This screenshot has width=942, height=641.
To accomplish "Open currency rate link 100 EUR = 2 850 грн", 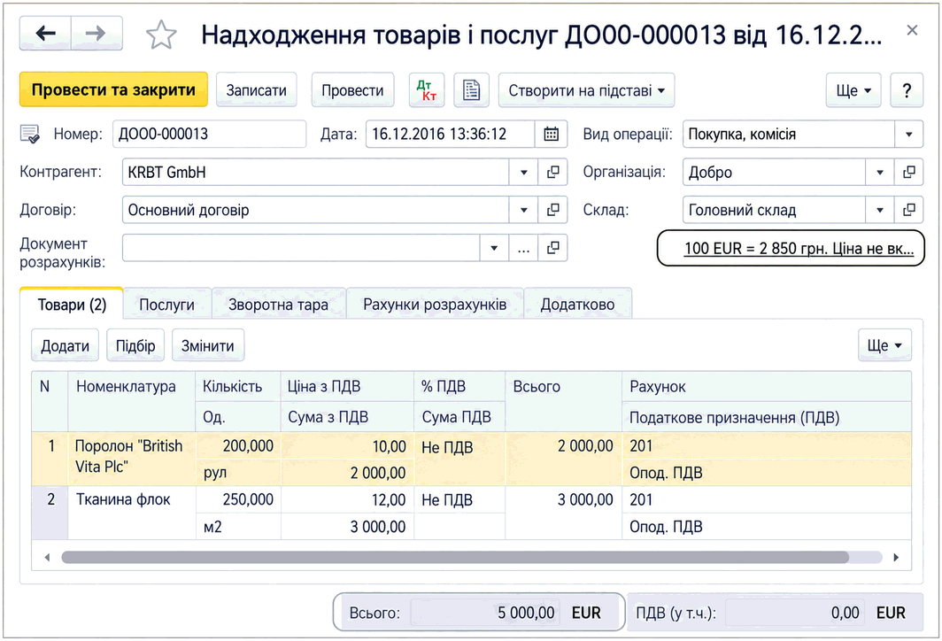I will coord(799,248).
